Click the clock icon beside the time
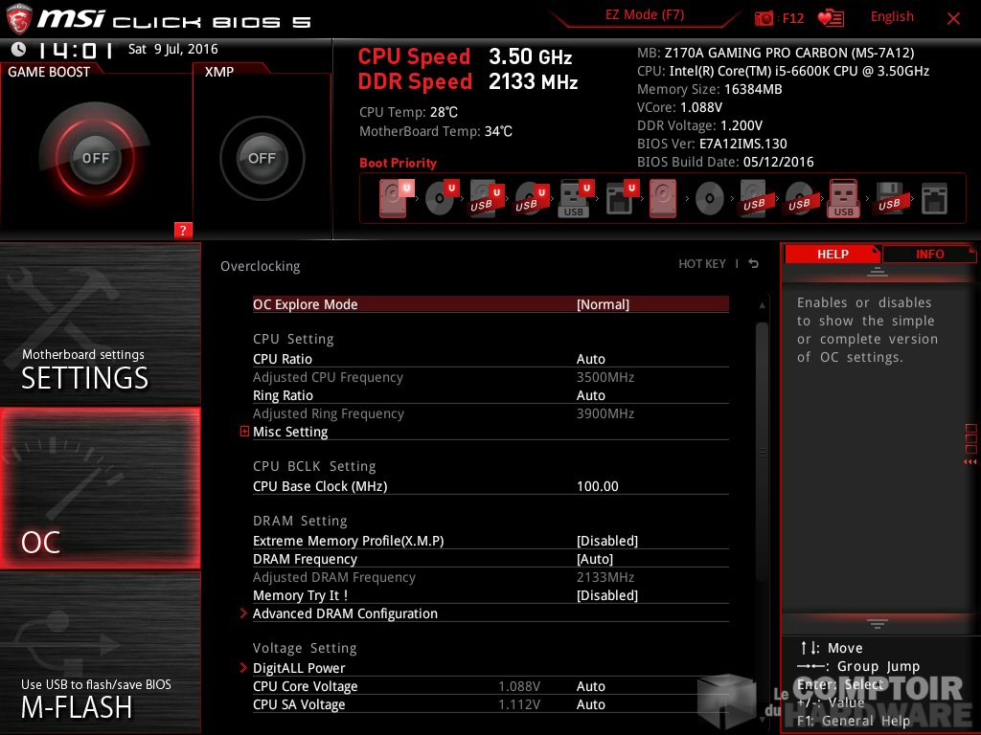 tap(19, 49)
